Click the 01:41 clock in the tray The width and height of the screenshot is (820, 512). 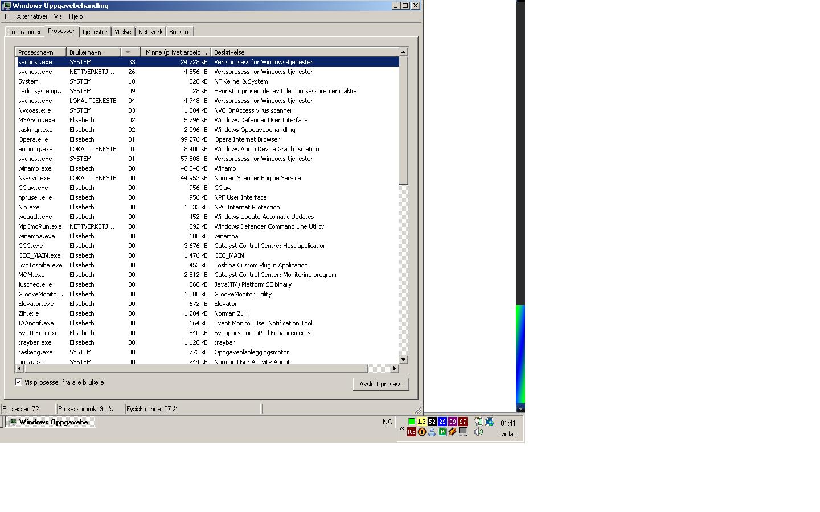tap(508, 423)
